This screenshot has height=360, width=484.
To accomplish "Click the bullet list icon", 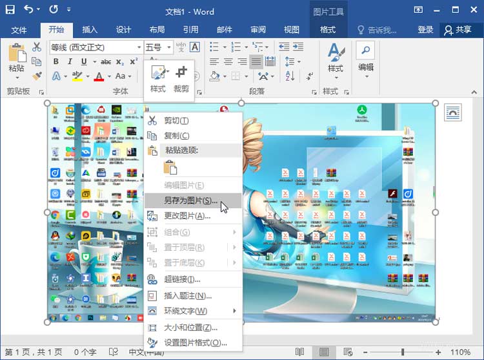I will (x=214, y=47).
